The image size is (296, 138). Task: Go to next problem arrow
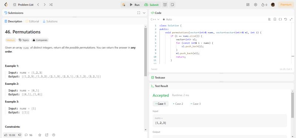[x=44, y=5]
